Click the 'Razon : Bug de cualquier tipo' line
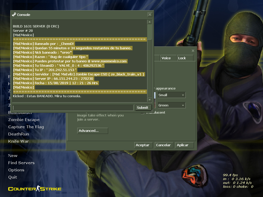 [x=51, y=57]
